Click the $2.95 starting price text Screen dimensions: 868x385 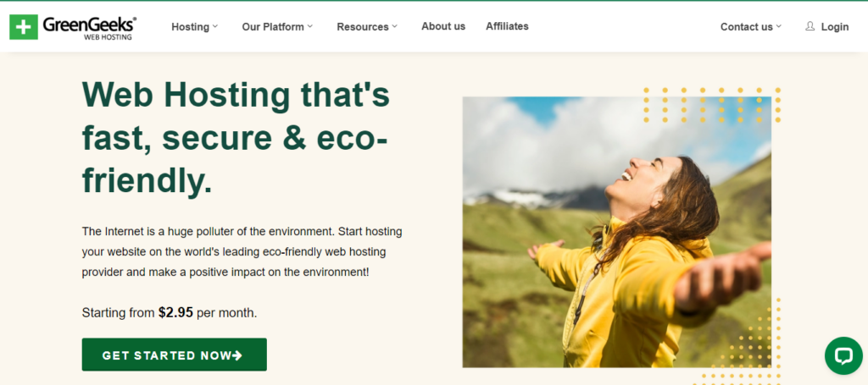175,312
